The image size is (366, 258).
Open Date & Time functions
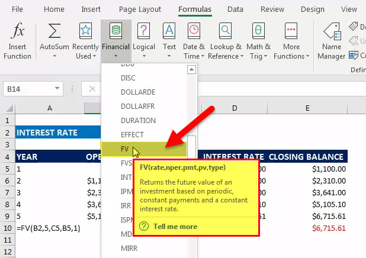point(194,41)
